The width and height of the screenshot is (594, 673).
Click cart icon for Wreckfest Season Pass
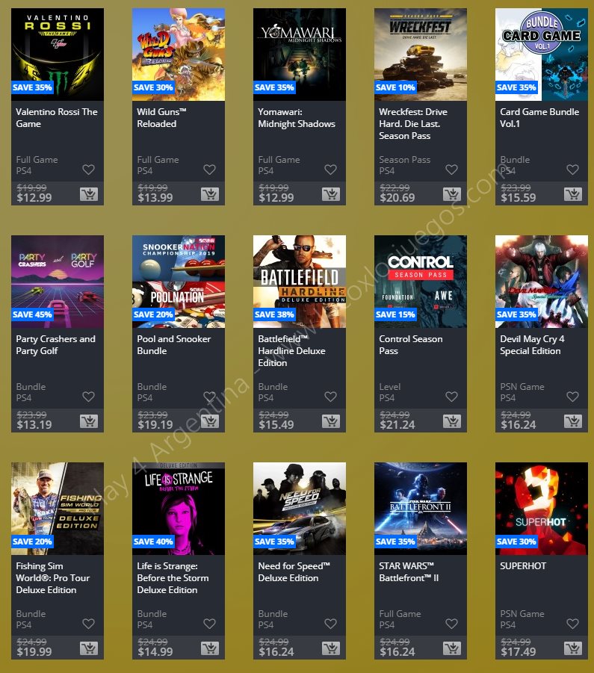pos(452,194)
